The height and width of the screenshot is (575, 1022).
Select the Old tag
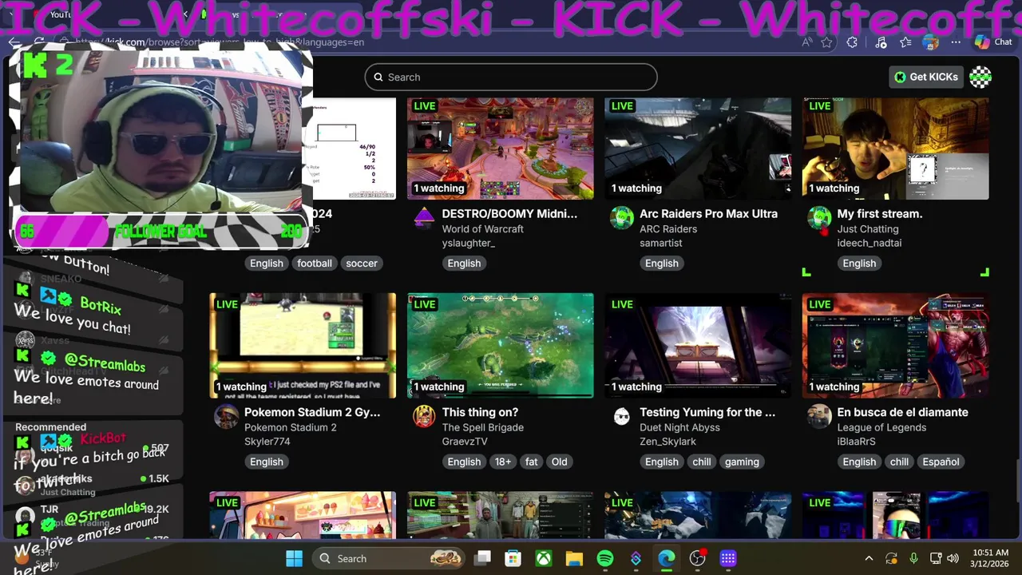pos(559,462)
